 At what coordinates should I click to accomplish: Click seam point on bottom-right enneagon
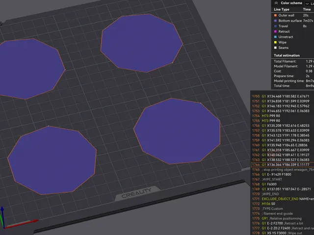click(x=201, y=103)
